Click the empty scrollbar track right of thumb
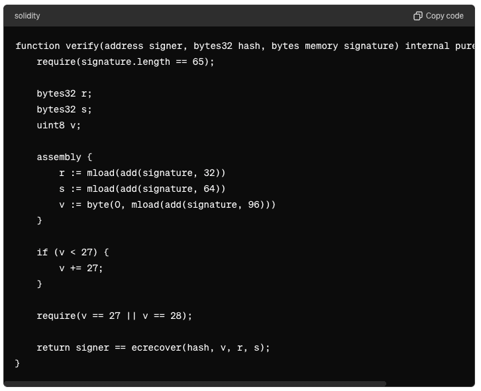The width and height of the screenshot is (481, 391). pyautogui.click(x=429, y=383)
